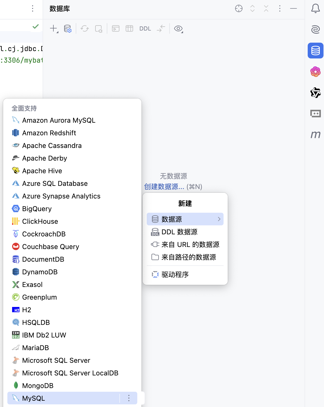Click the select opened file target icon
The width and height of the screenshot is (324, 407).
239,8
